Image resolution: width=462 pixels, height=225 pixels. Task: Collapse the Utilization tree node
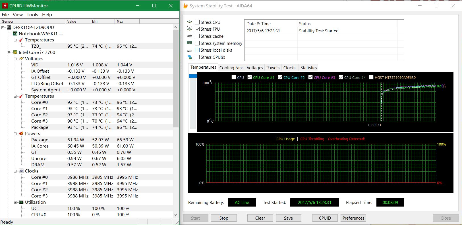(x=15, y=202)
